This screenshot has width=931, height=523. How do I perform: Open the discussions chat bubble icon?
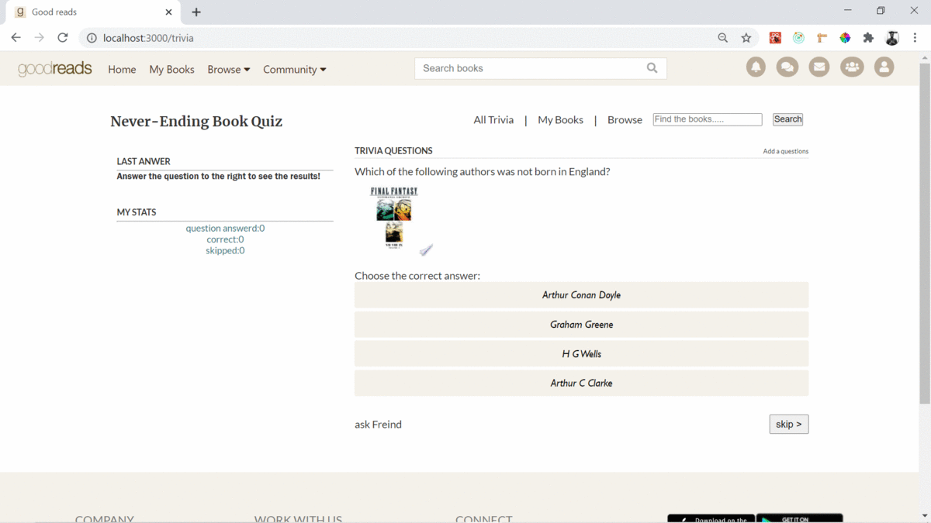click(787, 67)
